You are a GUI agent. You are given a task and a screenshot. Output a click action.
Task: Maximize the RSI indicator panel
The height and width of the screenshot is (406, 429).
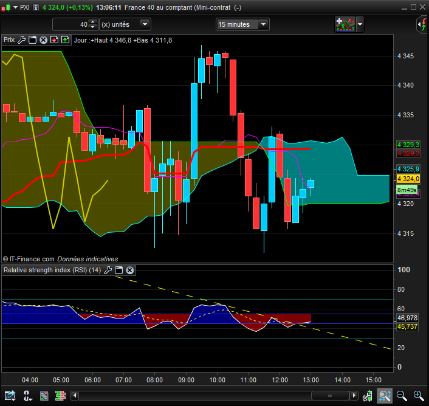pos(118,270)
